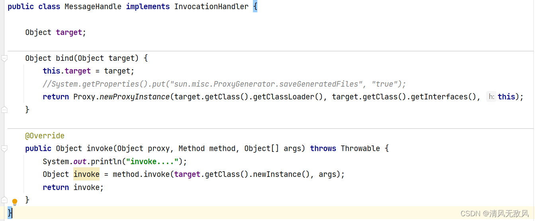Image resolution: width=535 pixels, height=221 pixels.
Task: Click the Throwable exception type
Action: 361,148
